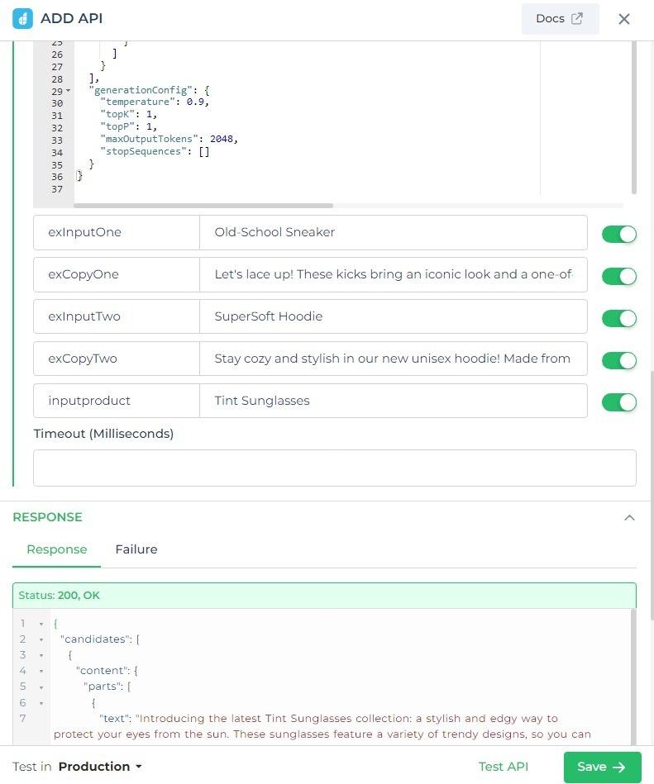Viewport: 654px width, 784px height.
Task: Switch to the Failure tab
Action: point(136,549)
